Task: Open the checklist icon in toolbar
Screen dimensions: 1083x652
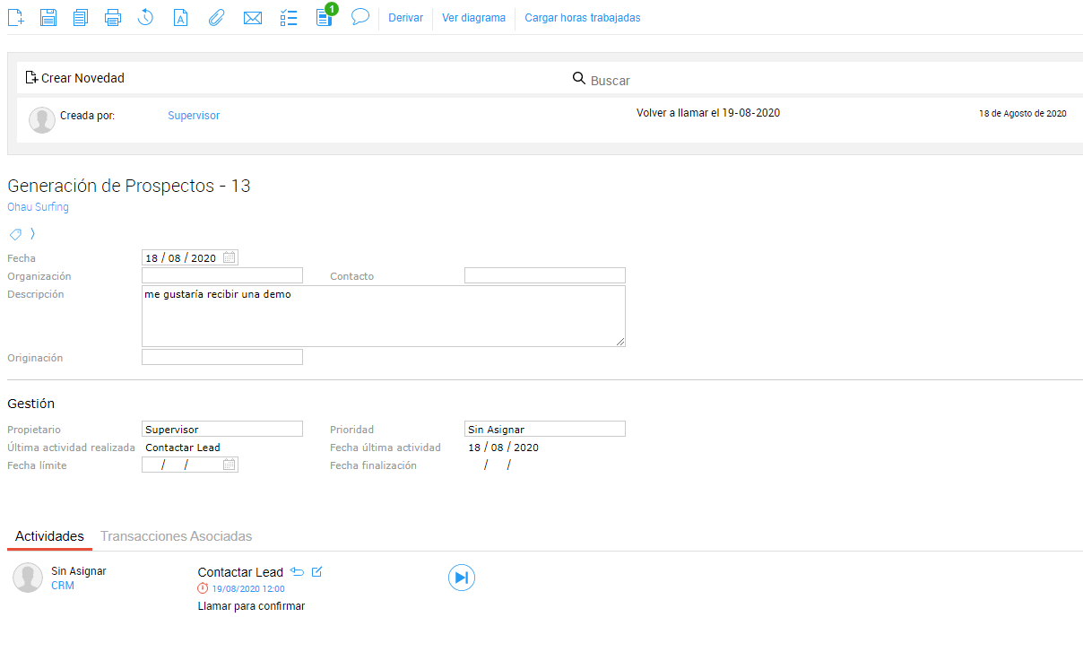Action: 289,17
